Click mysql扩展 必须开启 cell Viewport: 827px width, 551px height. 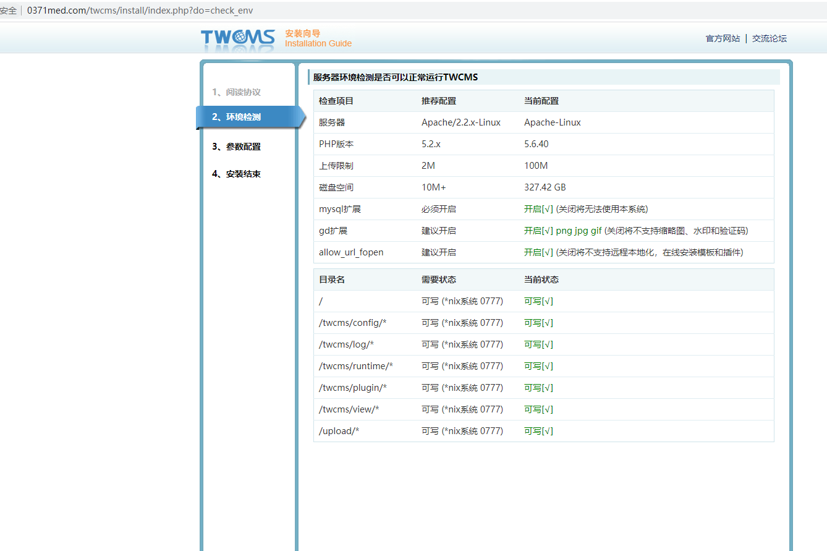point(439,209)
